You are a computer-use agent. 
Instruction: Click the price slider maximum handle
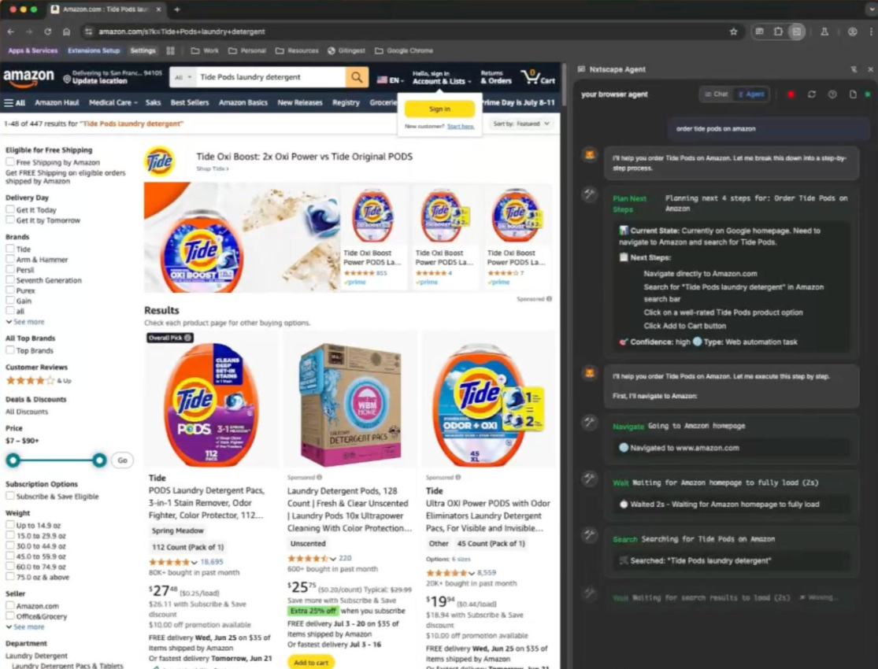point(99,460)
